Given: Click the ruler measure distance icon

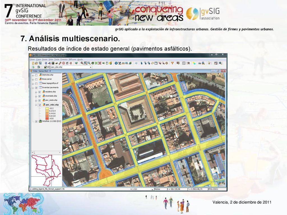Looking at the screenshot, I should (x=123, y=63).
